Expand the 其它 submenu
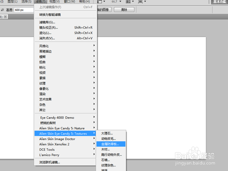This screenshot has width=228, height=171. tap(66, 110)
